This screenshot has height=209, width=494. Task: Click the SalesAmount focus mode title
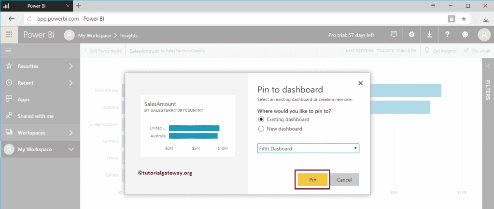point(144,51)
